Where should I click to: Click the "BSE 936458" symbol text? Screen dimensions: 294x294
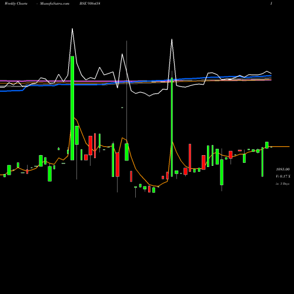(x=90, y=4)
